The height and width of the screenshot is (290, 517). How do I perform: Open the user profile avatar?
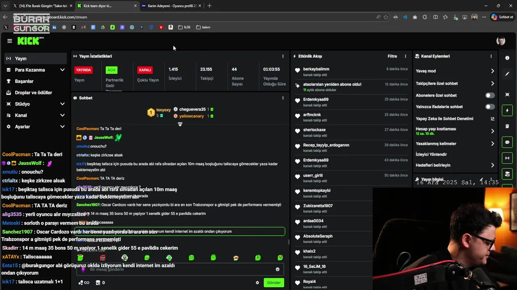(x=501, y=41)
